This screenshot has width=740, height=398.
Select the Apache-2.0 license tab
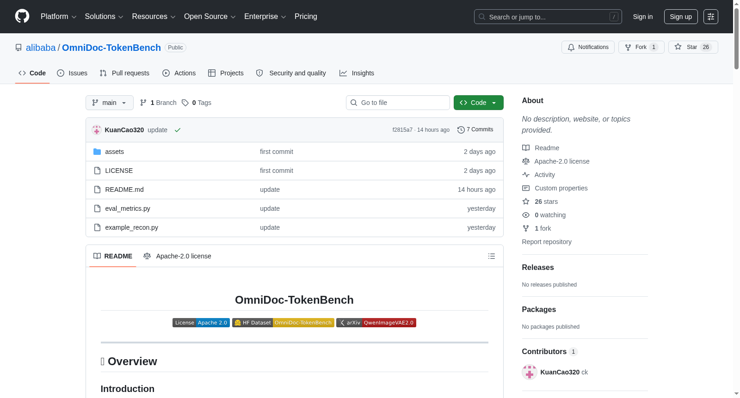[x=177, y=256]
